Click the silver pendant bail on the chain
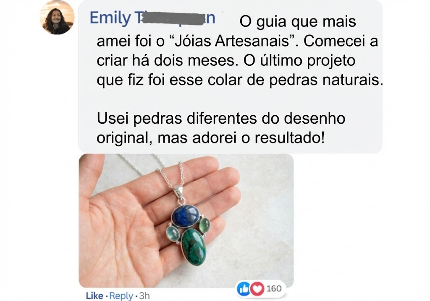Viewport: 430px width, 301px height. pos(178,191)
